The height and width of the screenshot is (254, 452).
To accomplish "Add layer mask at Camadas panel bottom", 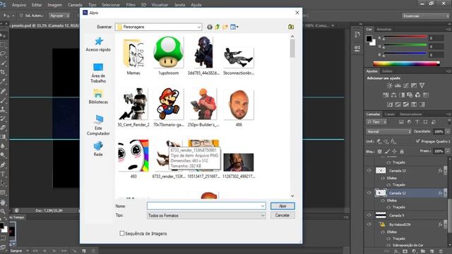I will 405,251.
